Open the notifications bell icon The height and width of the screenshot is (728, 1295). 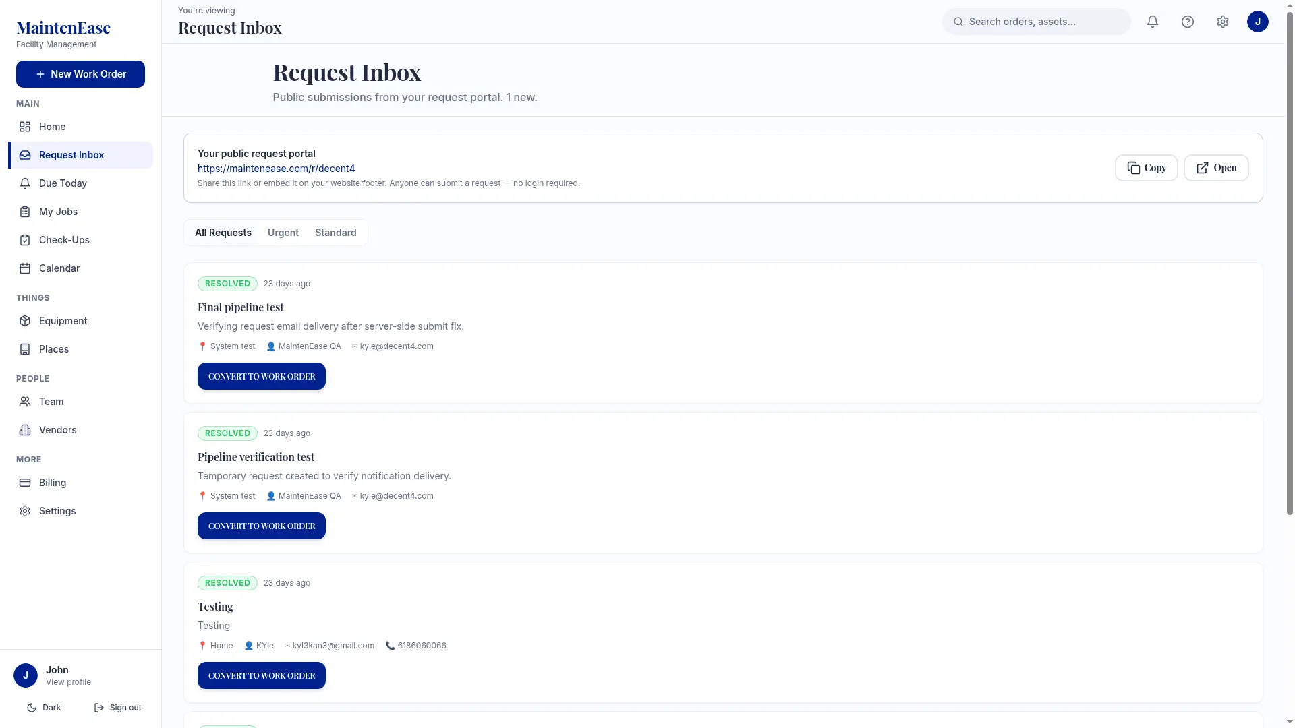click(1153, 22)
